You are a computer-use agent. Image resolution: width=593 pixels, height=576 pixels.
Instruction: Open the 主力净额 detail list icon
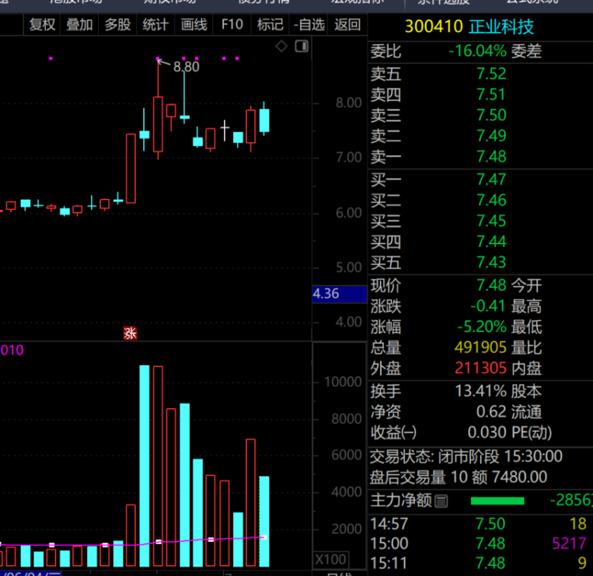pyautogui.click(x=441, y=501)
